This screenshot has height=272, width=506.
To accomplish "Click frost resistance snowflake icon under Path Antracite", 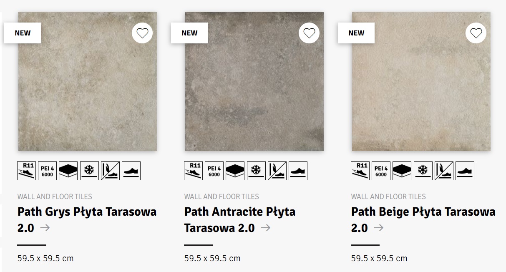I will (x=256, y=171).
